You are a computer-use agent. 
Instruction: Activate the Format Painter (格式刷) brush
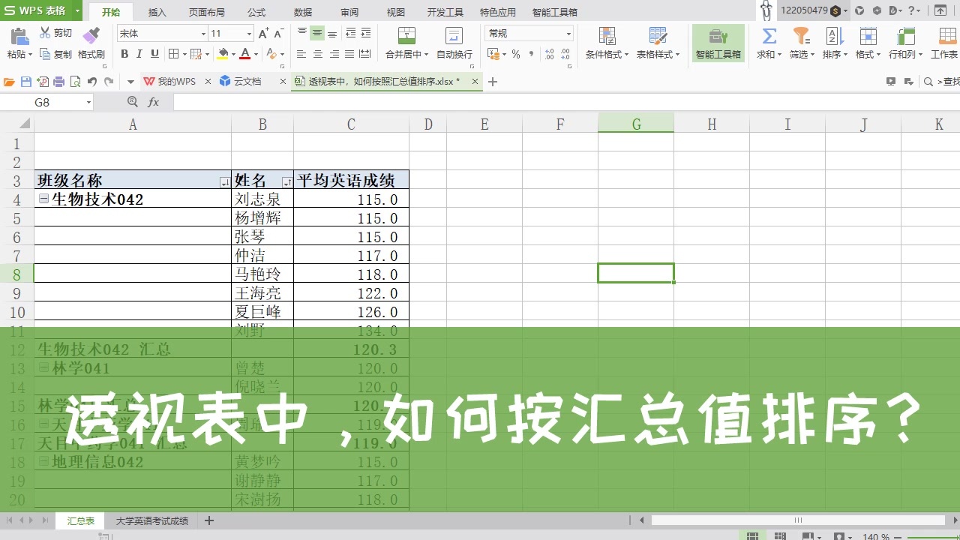[x=91, y=35]
